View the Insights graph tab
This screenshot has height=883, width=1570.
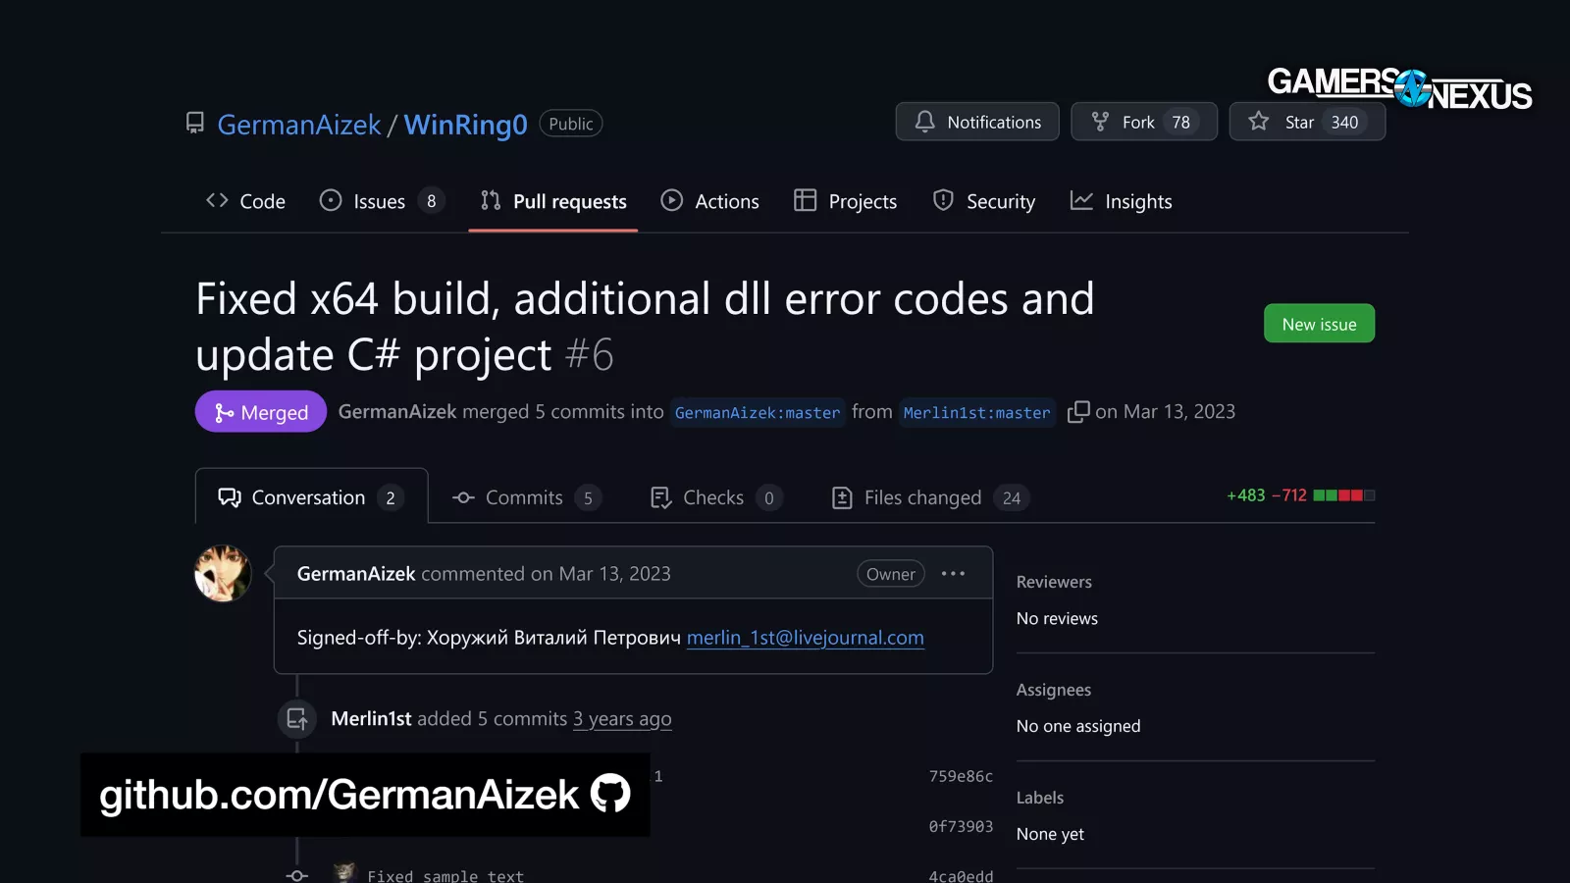coord(1122,201)
